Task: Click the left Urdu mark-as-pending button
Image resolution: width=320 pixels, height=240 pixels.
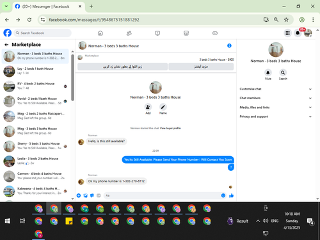Action: [x=122, y=67]
